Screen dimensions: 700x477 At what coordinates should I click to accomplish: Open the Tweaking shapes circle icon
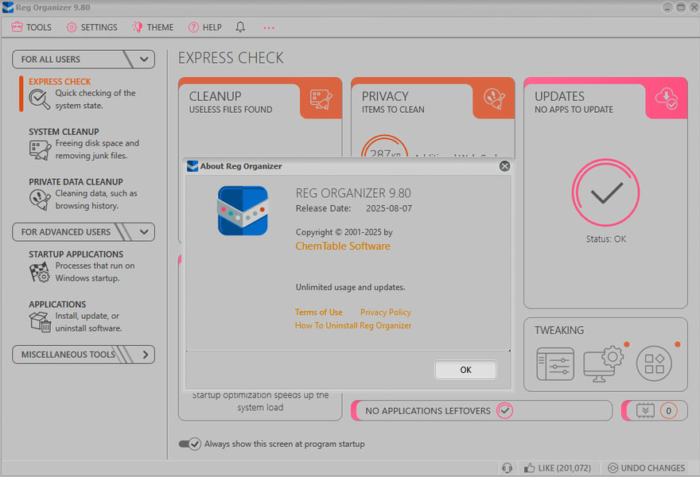point(654,363)
